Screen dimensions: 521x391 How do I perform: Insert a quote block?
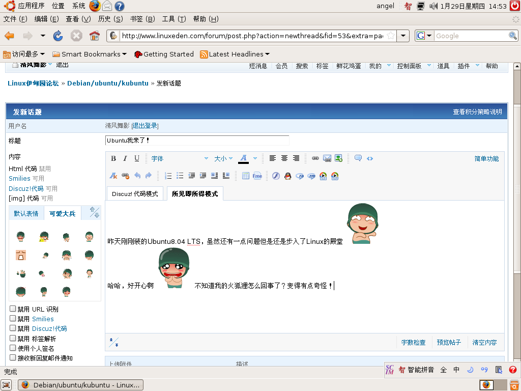[x=358, y=159]
